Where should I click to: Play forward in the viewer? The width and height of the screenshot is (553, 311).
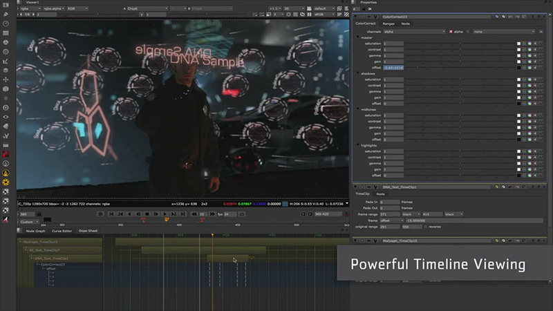(165, 214)
